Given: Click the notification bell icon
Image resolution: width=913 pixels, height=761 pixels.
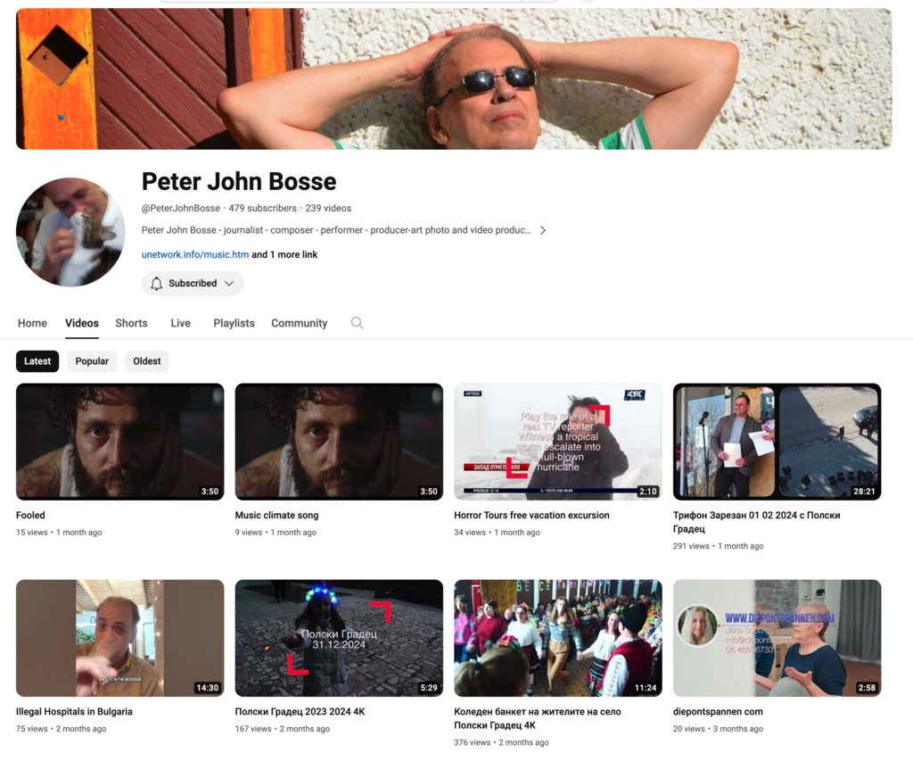Looking at the screenshot, I should pos(157,284).
